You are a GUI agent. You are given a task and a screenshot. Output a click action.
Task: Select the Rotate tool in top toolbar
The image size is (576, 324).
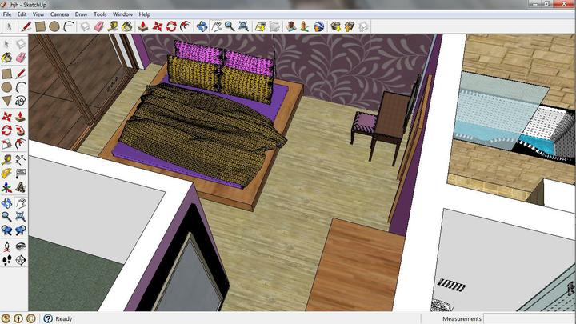coord(171,26)
